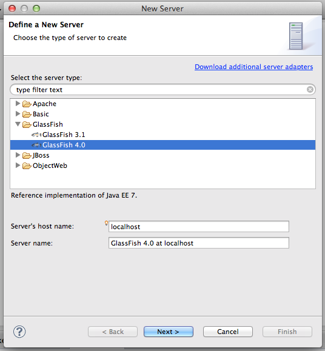Viewport: 325px width, 351px height.
Task: Click the server image in the wizard banner
Action: (296, 36)
